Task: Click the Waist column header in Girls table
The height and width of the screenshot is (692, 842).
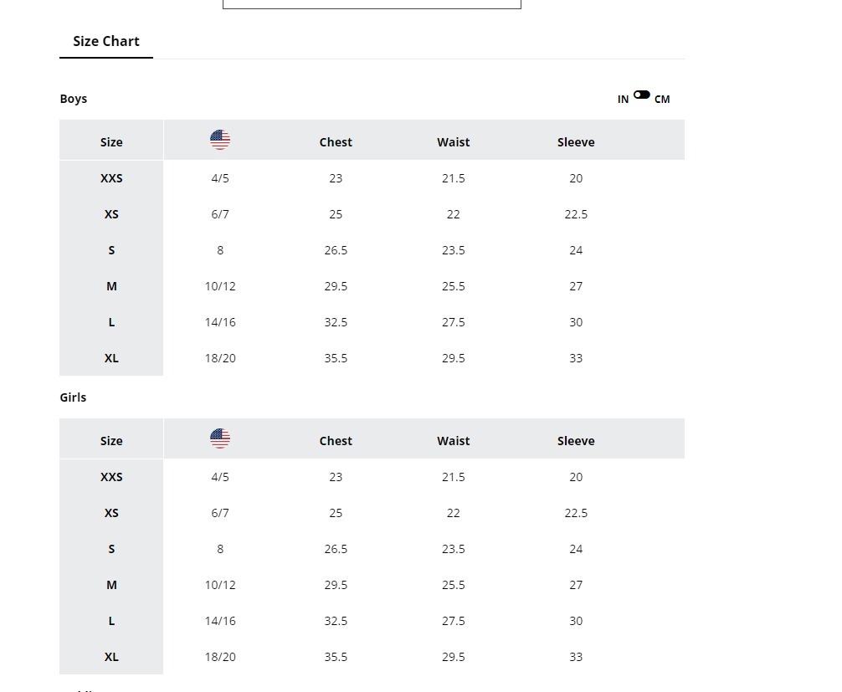Action: (x=453, y=441)
